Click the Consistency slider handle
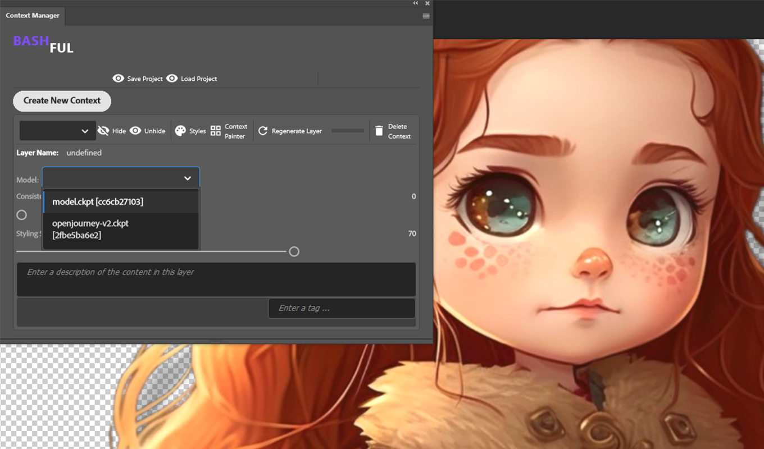This screenshot has width=764, height=449. [x=22, y=215]
